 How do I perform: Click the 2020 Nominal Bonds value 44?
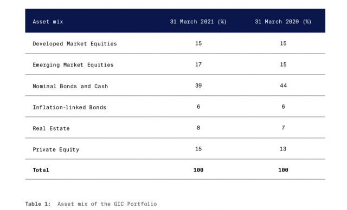coord(283,86)
